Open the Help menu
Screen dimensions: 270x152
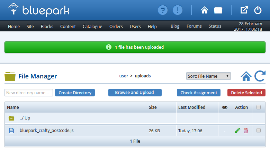[152, 27]
